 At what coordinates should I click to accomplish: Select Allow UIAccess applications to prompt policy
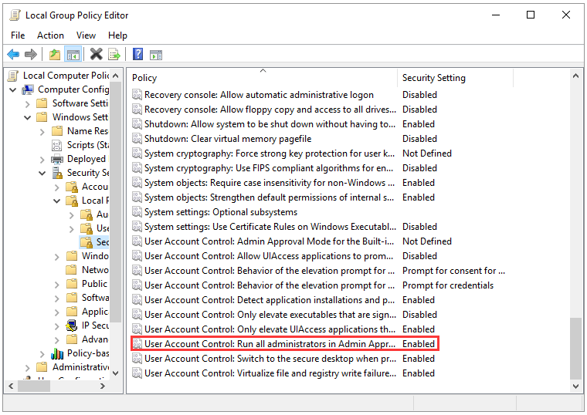pos(284,256)
